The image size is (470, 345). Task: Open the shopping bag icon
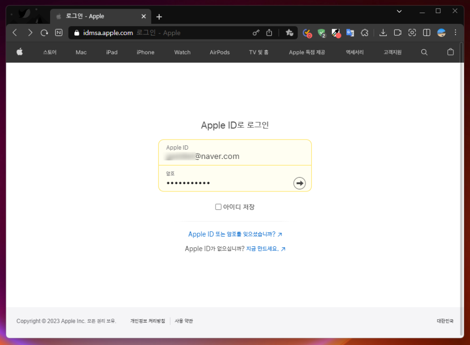click(x=450, y=52)
